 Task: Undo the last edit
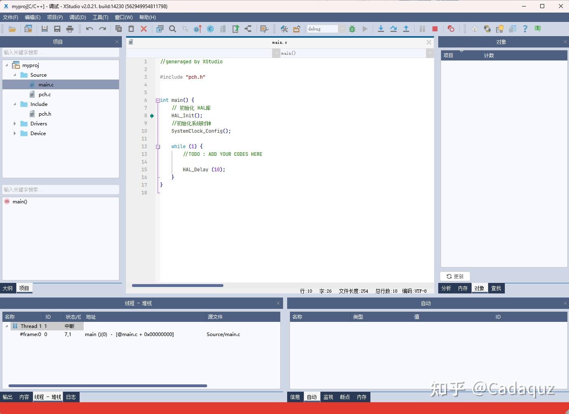(89, 29)
